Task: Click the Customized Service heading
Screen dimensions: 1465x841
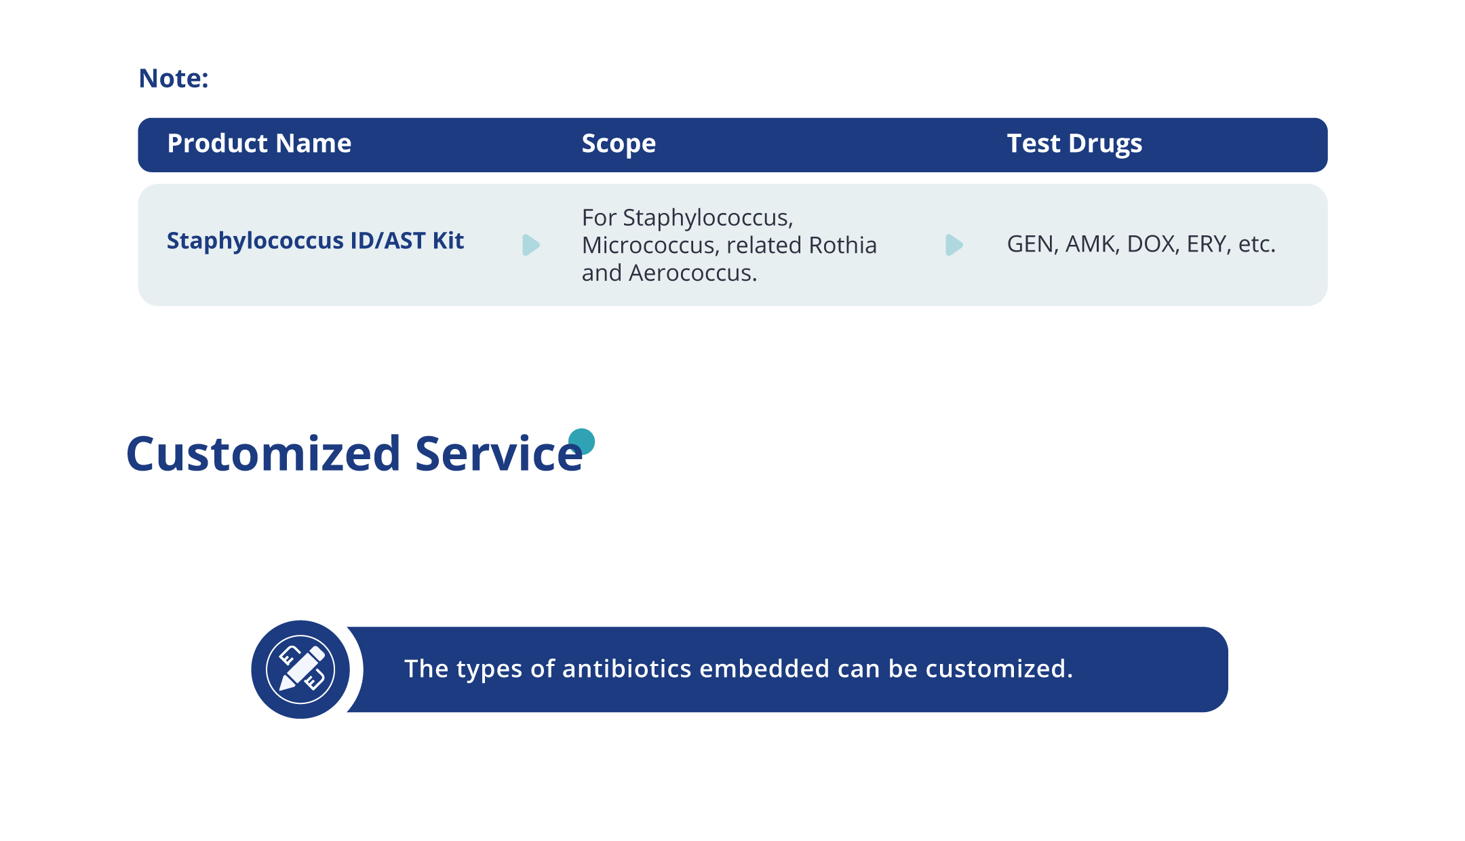Action: coord(354,454)
